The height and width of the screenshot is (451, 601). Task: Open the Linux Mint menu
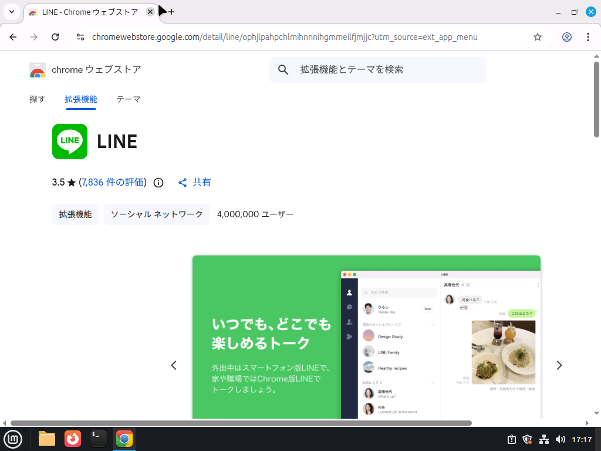[13, 439]
